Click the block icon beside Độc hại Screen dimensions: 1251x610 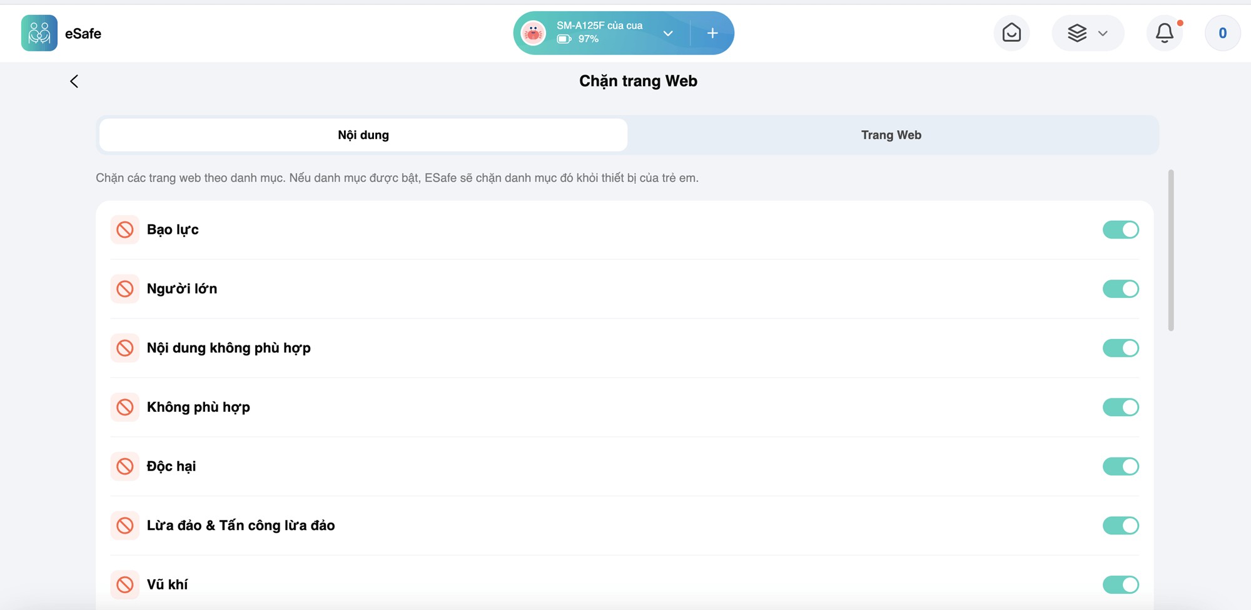125,466
